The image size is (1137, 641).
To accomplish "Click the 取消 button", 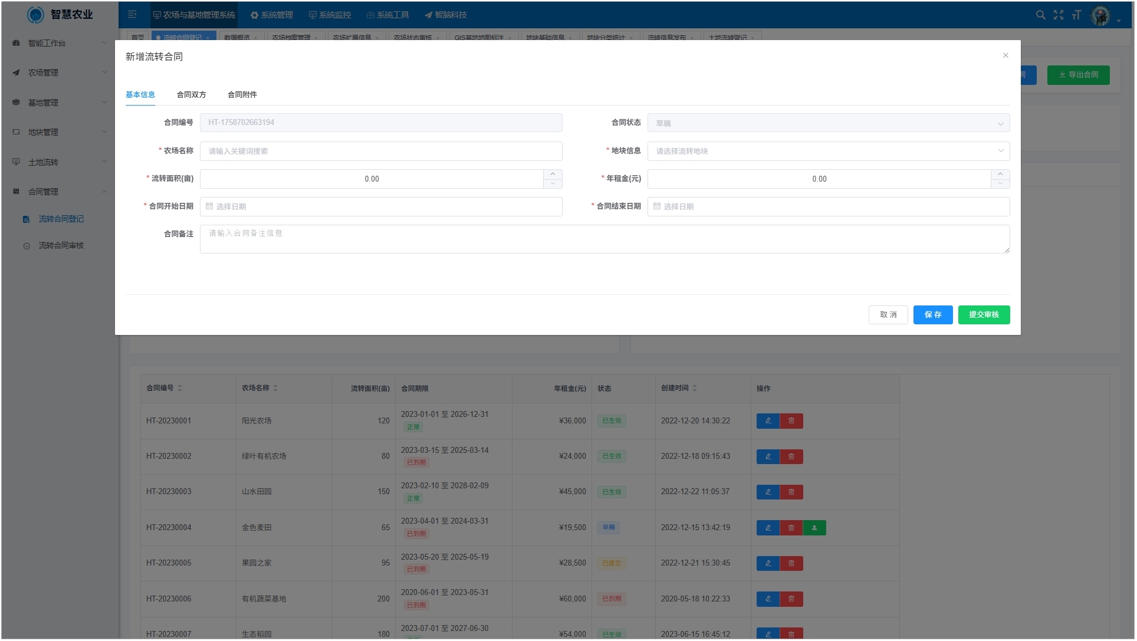I will [888, 315].
